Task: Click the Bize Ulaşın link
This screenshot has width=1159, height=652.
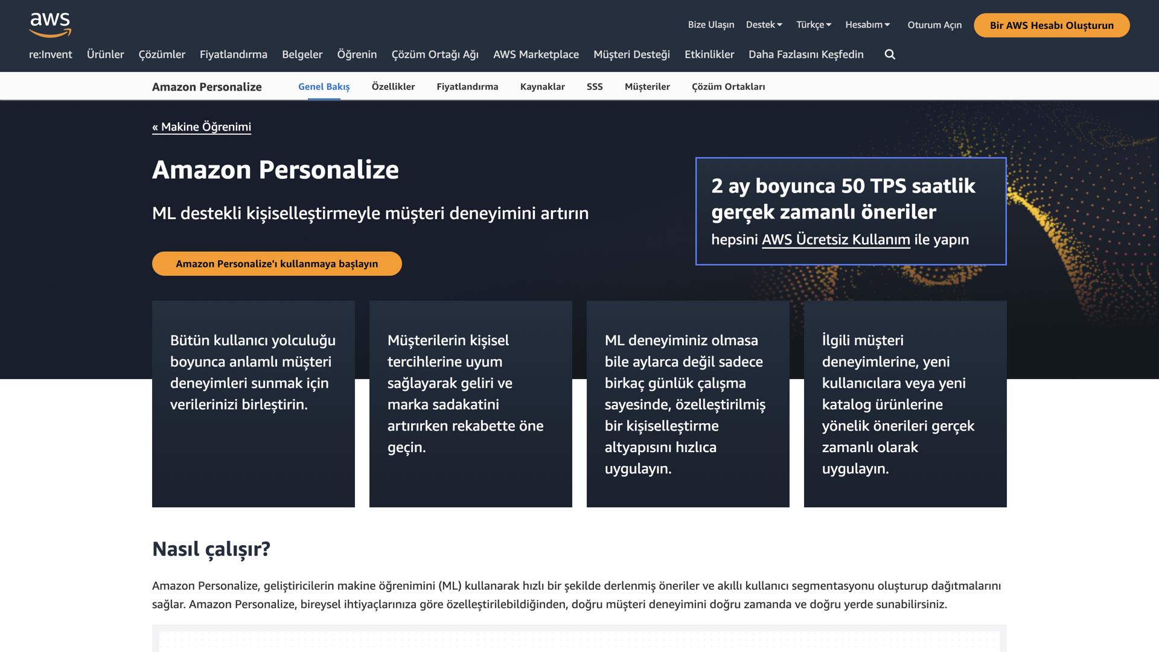Action: [x=710, y=24]
